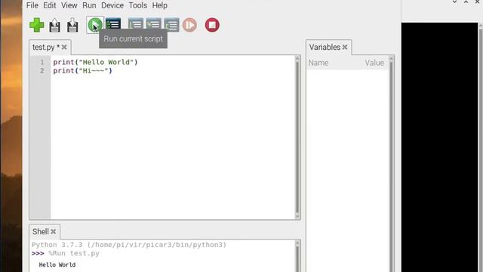Close the Variables panel
The height and width of the screenshot is (272, 483).
click(345, 47)
